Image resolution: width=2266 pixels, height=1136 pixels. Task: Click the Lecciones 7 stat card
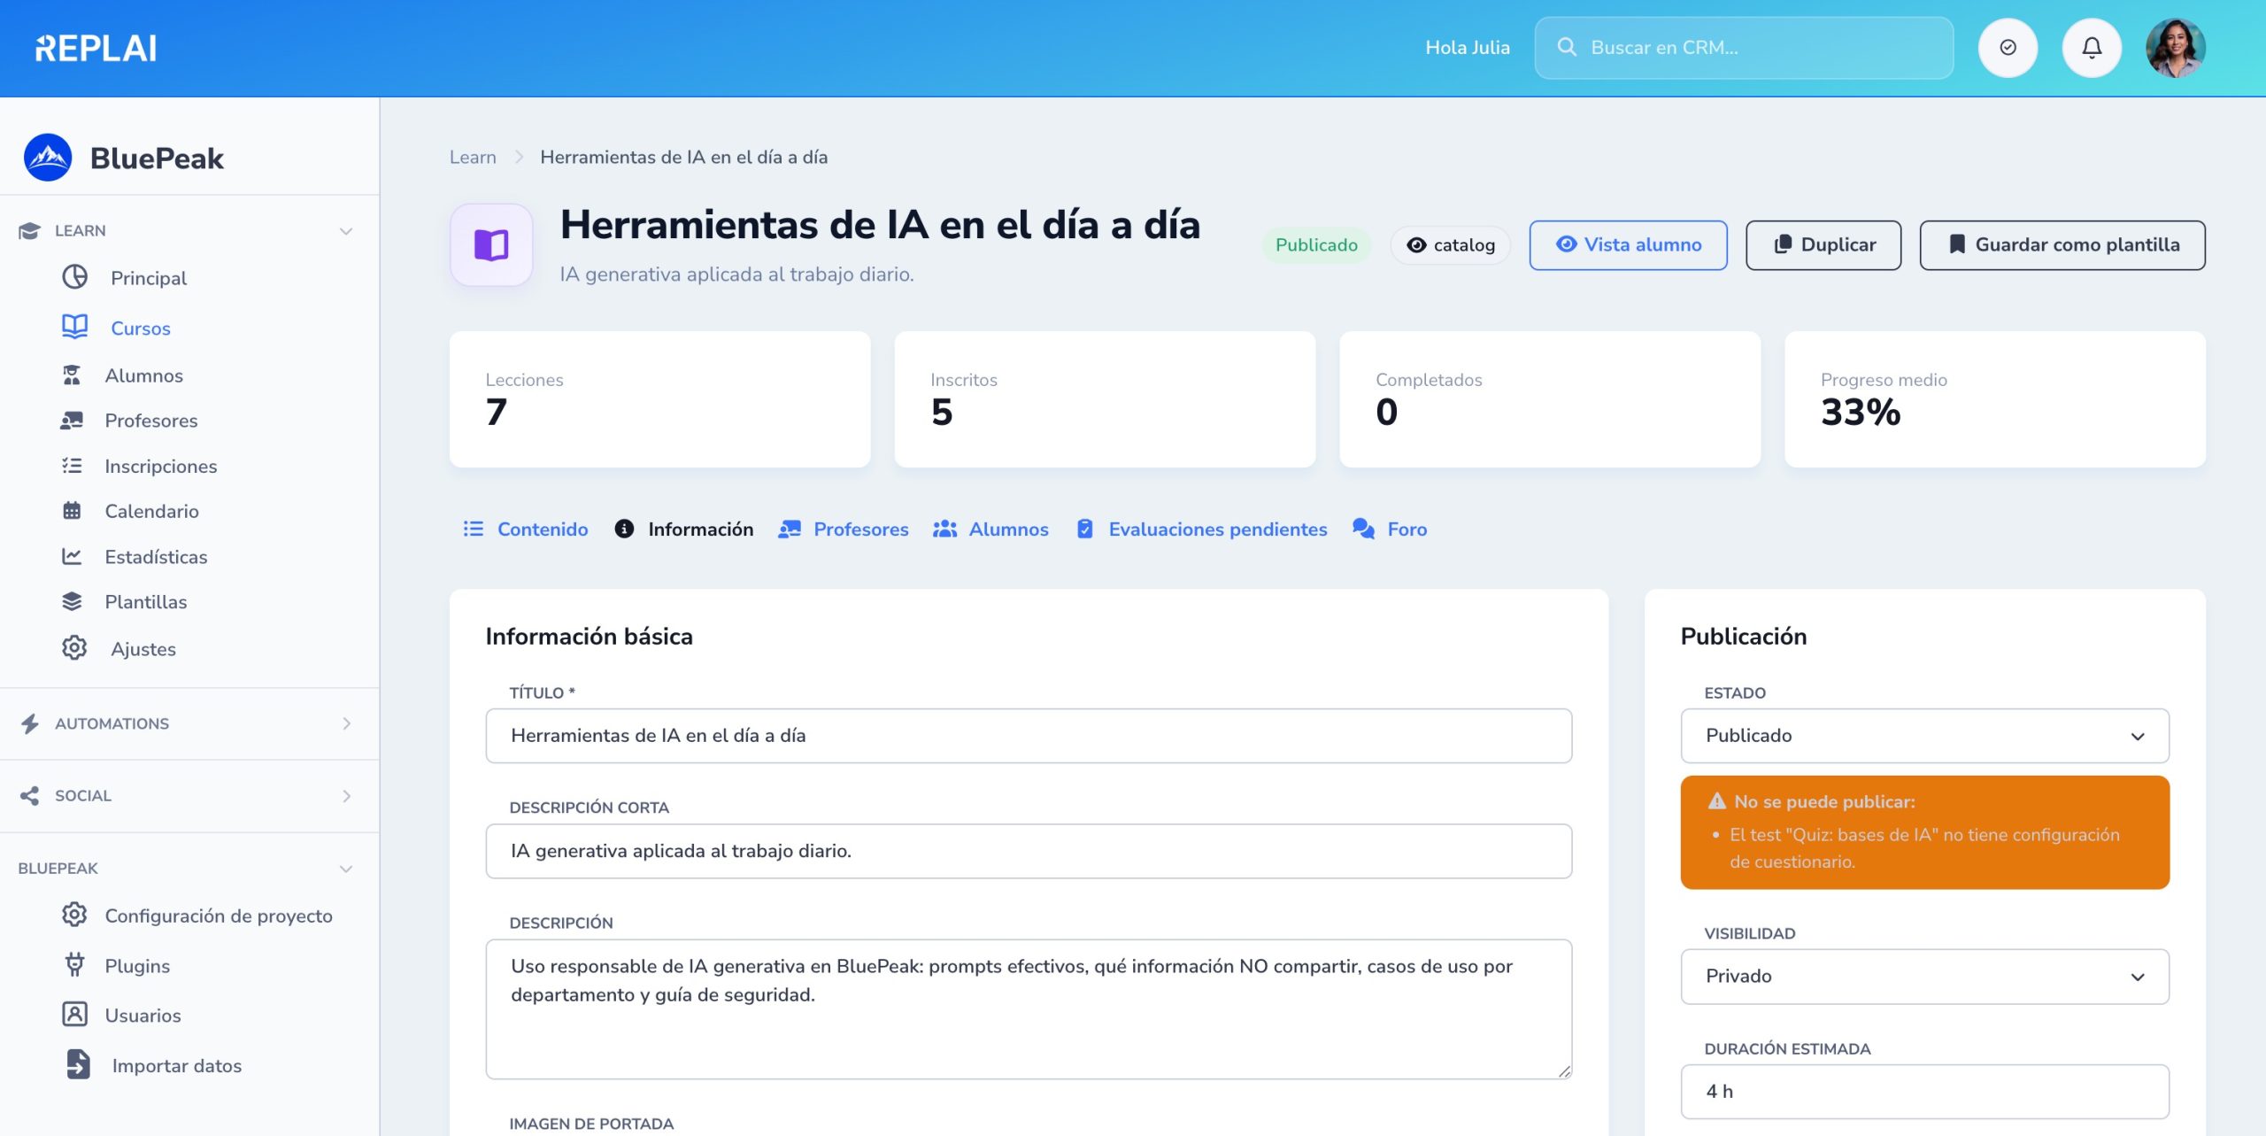coord(659,399)
